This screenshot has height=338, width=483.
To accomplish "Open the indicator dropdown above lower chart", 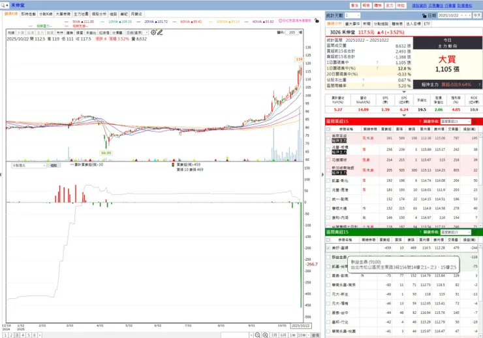I will [x=29, y=165].
